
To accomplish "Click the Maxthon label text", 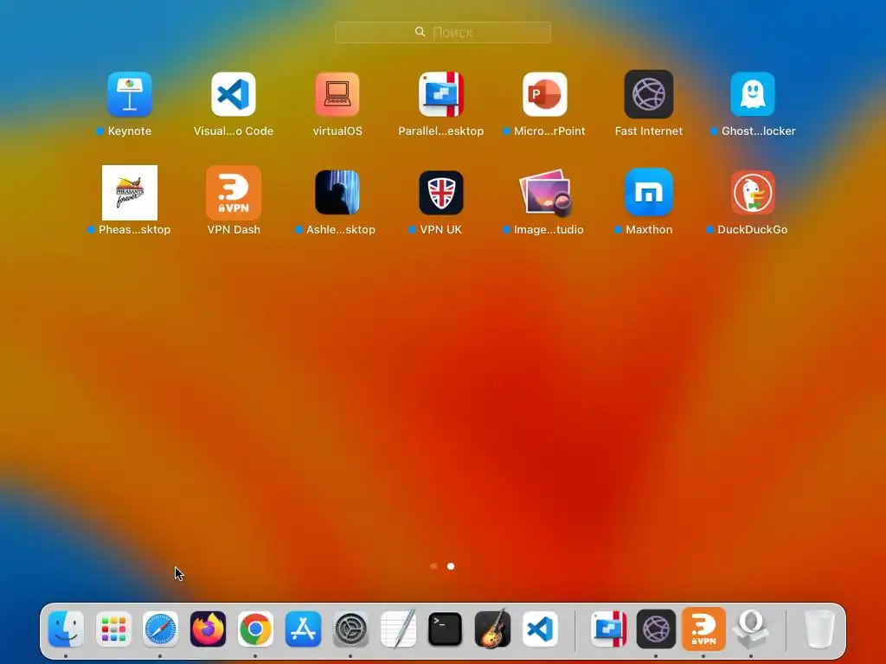I will [x=649, y=230].
